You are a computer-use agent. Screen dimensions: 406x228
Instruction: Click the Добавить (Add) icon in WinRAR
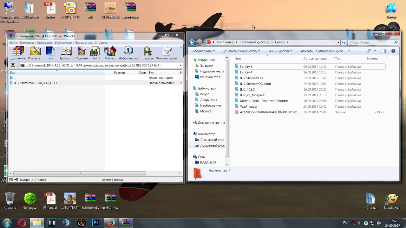click(x=18, y=53)
